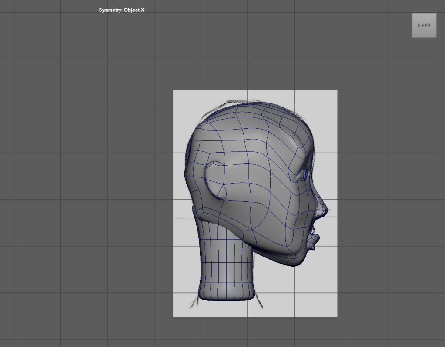Click the tip of the nose

pyautogui.click(x=325, y=210)
